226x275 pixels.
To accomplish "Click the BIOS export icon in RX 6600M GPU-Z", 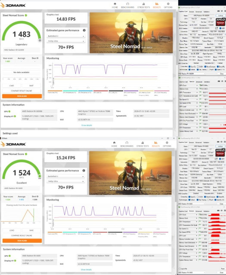I will [217, 28].
